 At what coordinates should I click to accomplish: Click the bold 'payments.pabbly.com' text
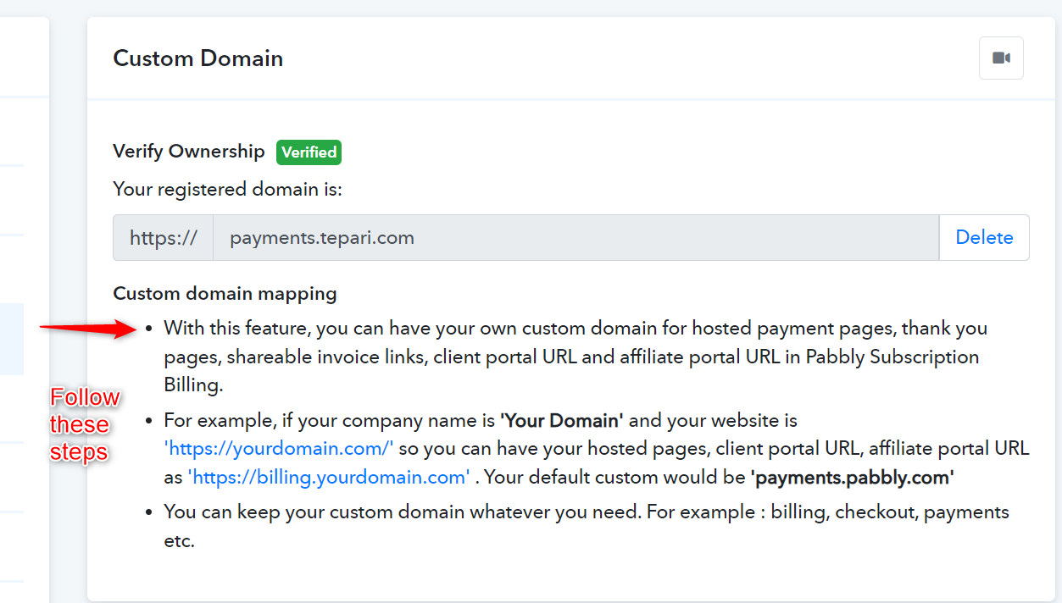pos(853,477)
